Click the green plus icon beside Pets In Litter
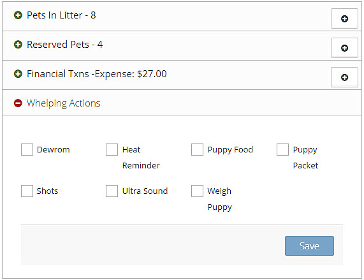 18,15
